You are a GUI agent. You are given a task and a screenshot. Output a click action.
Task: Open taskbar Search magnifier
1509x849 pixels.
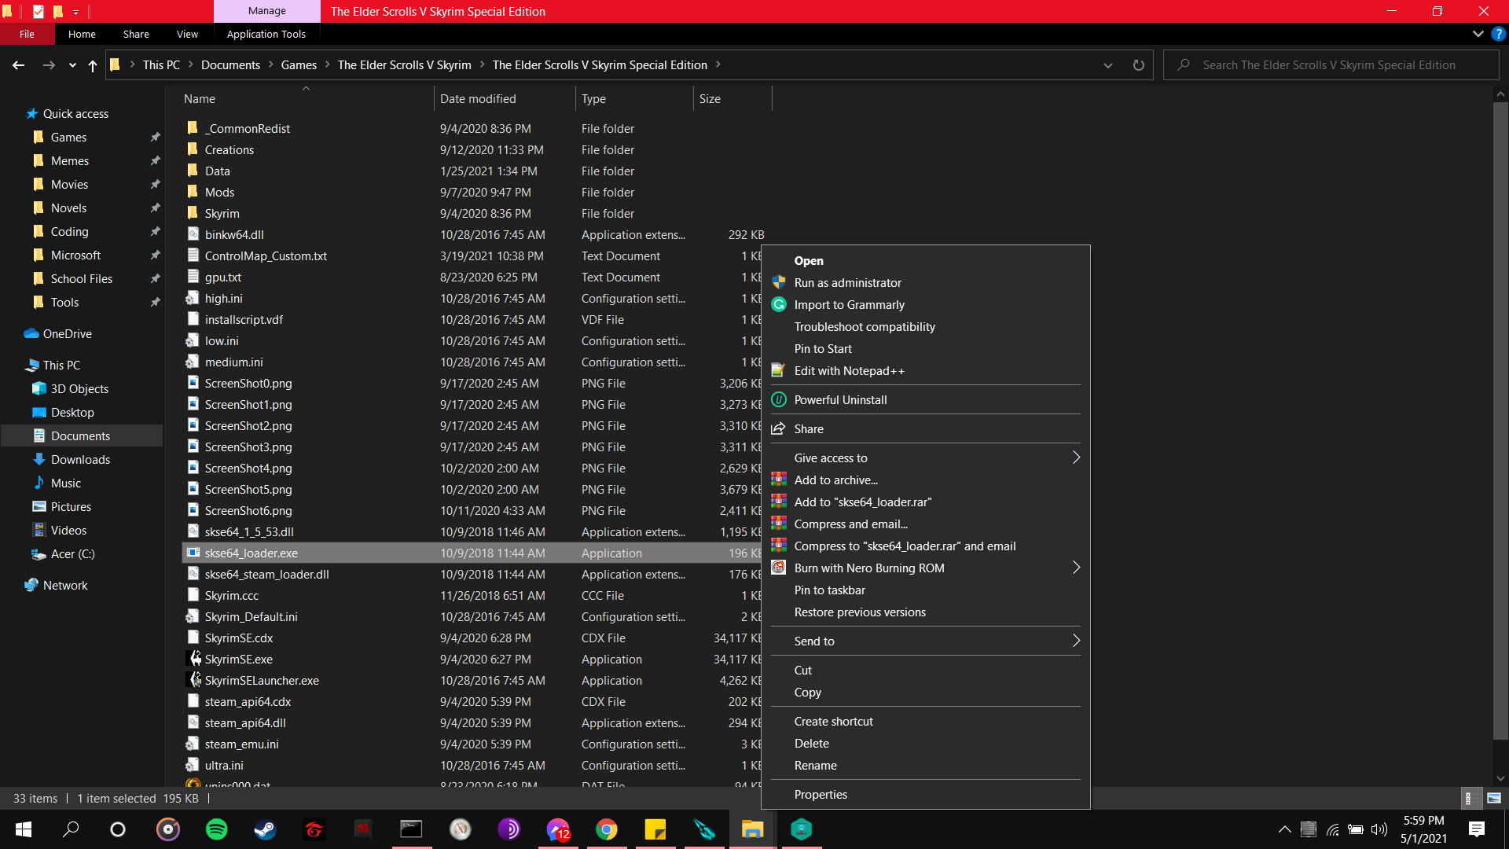pyautogui.click(x=71, y=829)
